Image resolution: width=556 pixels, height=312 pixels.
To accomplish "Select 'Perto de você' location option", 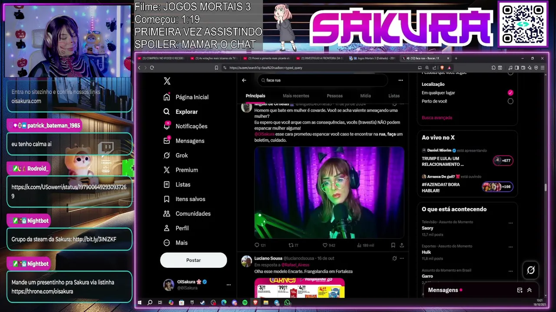I will (510, 101).
